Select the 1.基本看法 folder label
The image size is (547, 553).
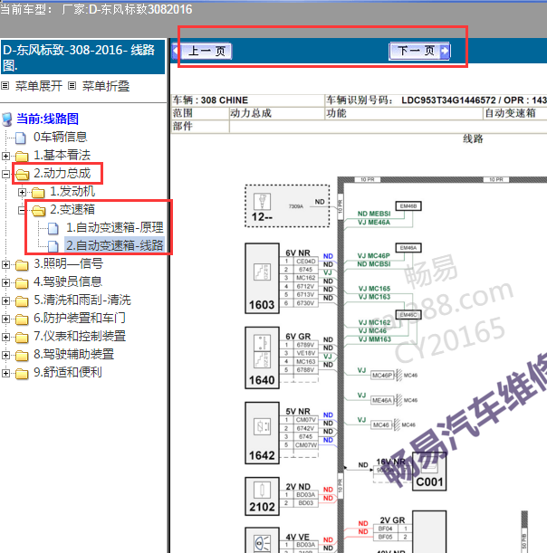click(62, 155)
